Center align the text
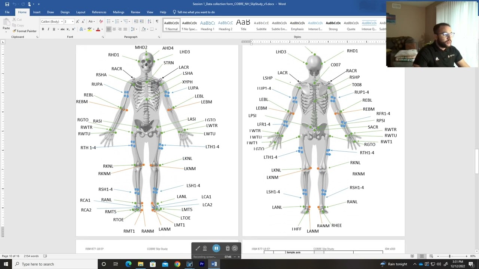The width and height of the screenshot is (479, 269). tap(114, 29)
